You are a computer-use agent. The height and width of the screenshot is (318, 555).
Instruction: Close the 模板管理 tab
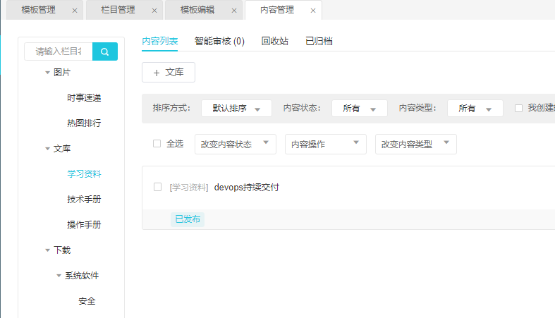pos(75,11)
